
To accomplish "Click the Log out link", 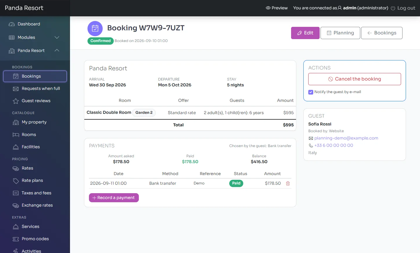I will coord(403,8).
